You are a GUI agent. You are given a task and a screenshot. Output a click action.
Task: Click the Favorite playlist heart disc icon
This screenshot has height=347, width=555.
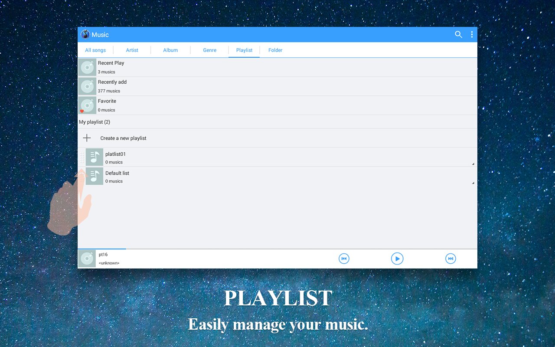tap(87, 105)
